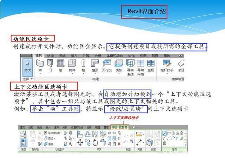Expand the dropdown arrow under 墙
Image resolution: width=225 pixels, height=158 pixels.
coord(40,73)
